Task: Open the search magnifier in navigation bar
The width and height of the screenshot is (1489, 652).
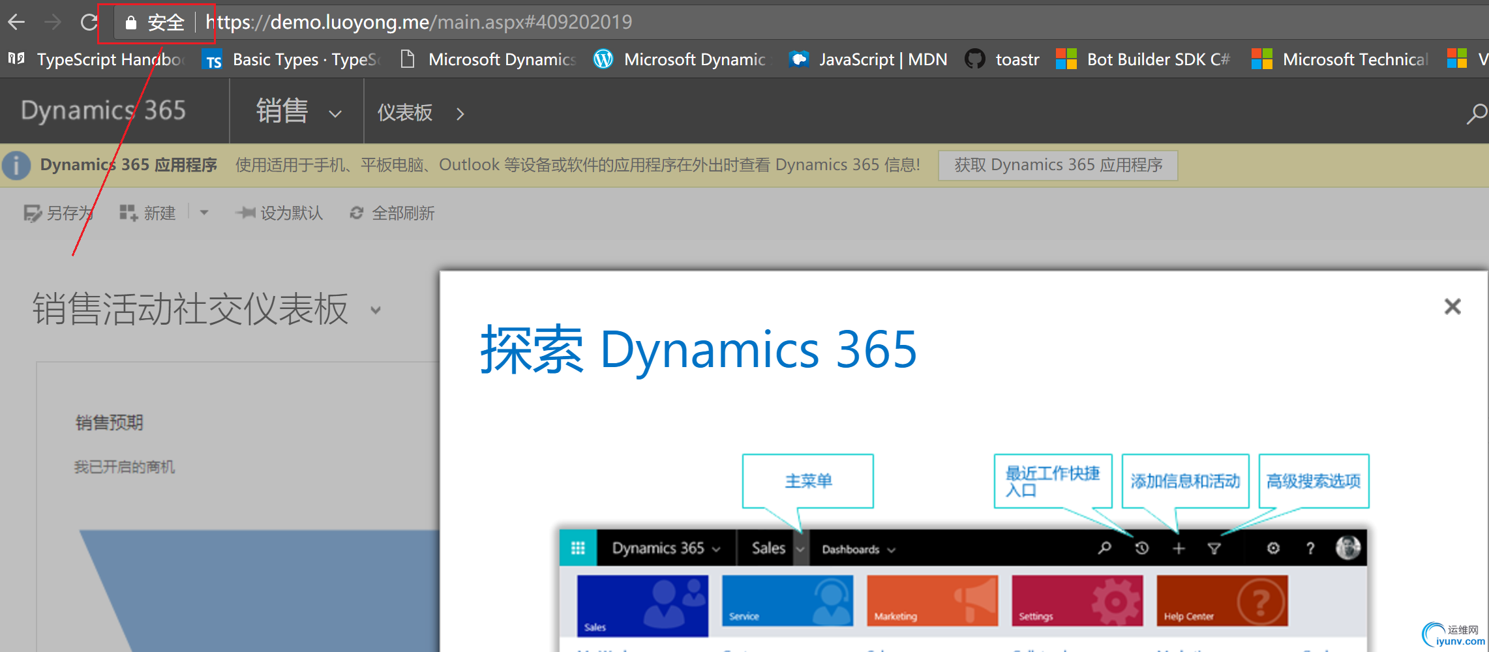Action: [1476, 113]
